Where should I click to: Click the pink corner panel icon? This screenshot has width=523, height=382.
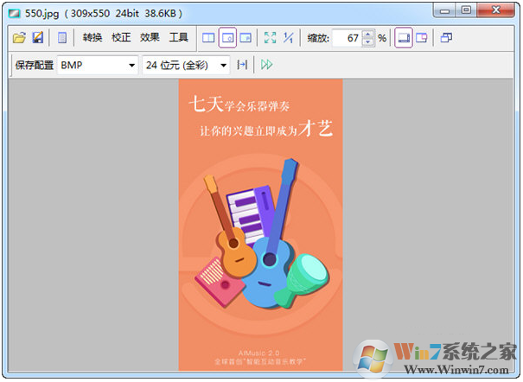point(422,38)
